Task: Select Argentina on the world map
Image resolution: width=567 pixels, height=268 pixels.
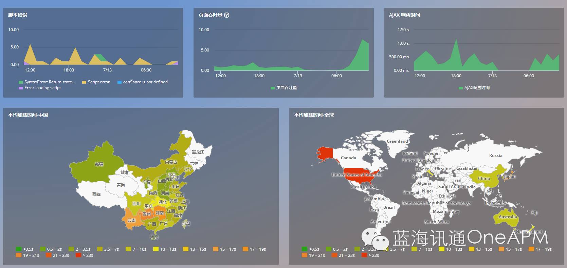Action: 381,221
